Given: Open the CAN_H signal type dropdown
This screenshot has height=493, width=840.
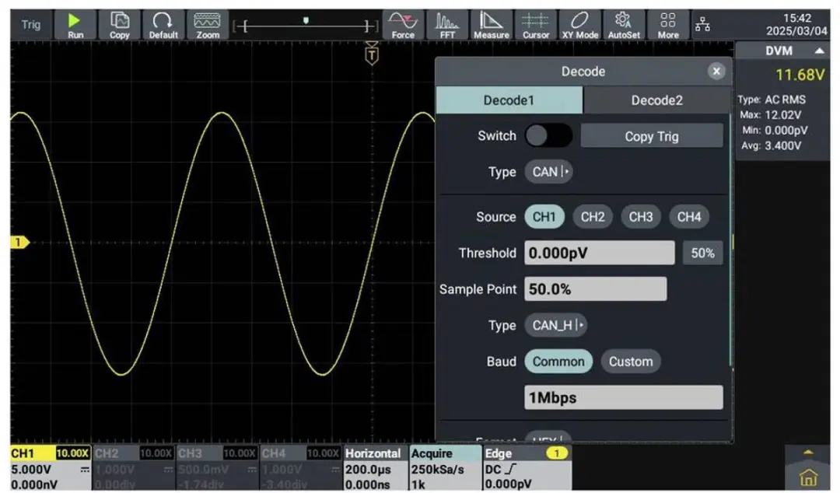Looking at the screenshot, I should [x=555, y=325].
